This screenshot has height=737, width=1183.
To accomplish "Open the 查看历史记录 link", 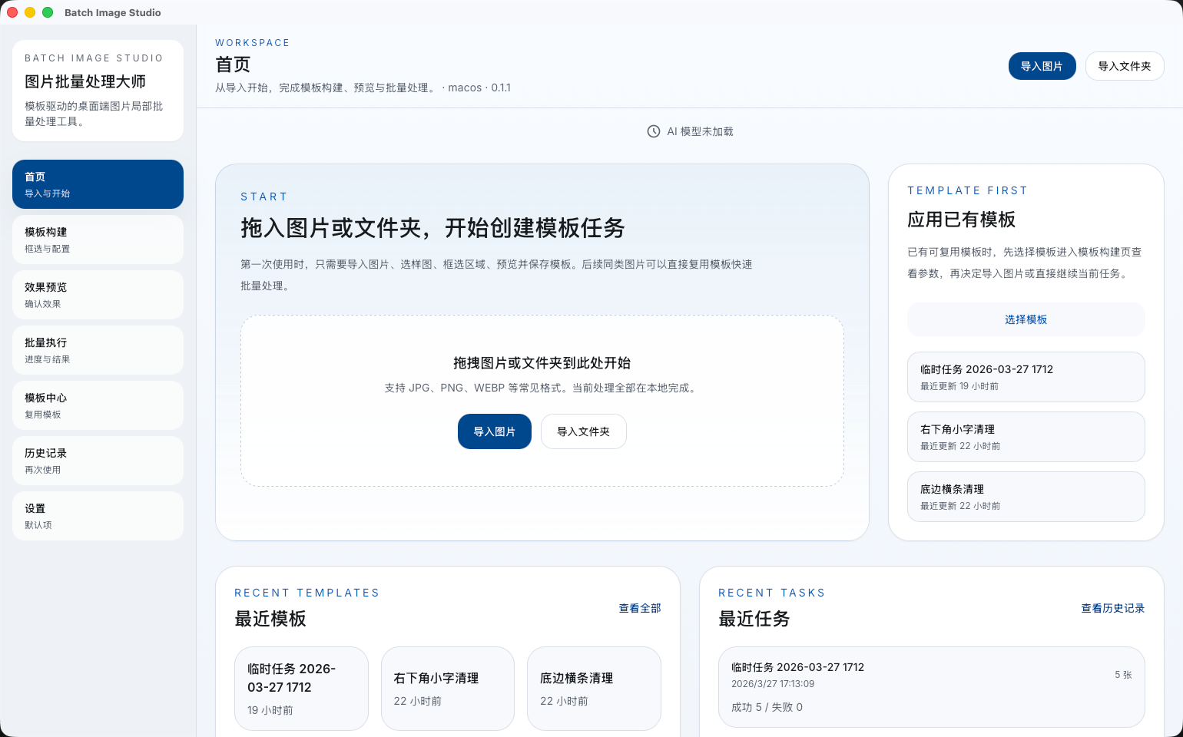I will 1112,608.
